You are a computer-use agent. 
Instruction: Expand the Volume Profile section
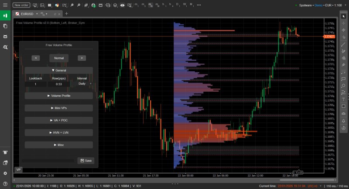pos(59,96)
